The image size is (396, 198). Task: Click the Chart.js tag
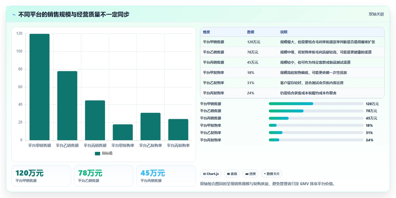[211, 174]
